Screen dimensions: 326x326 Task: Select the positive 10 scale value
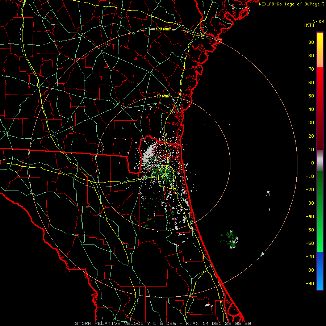pos(311,150)
